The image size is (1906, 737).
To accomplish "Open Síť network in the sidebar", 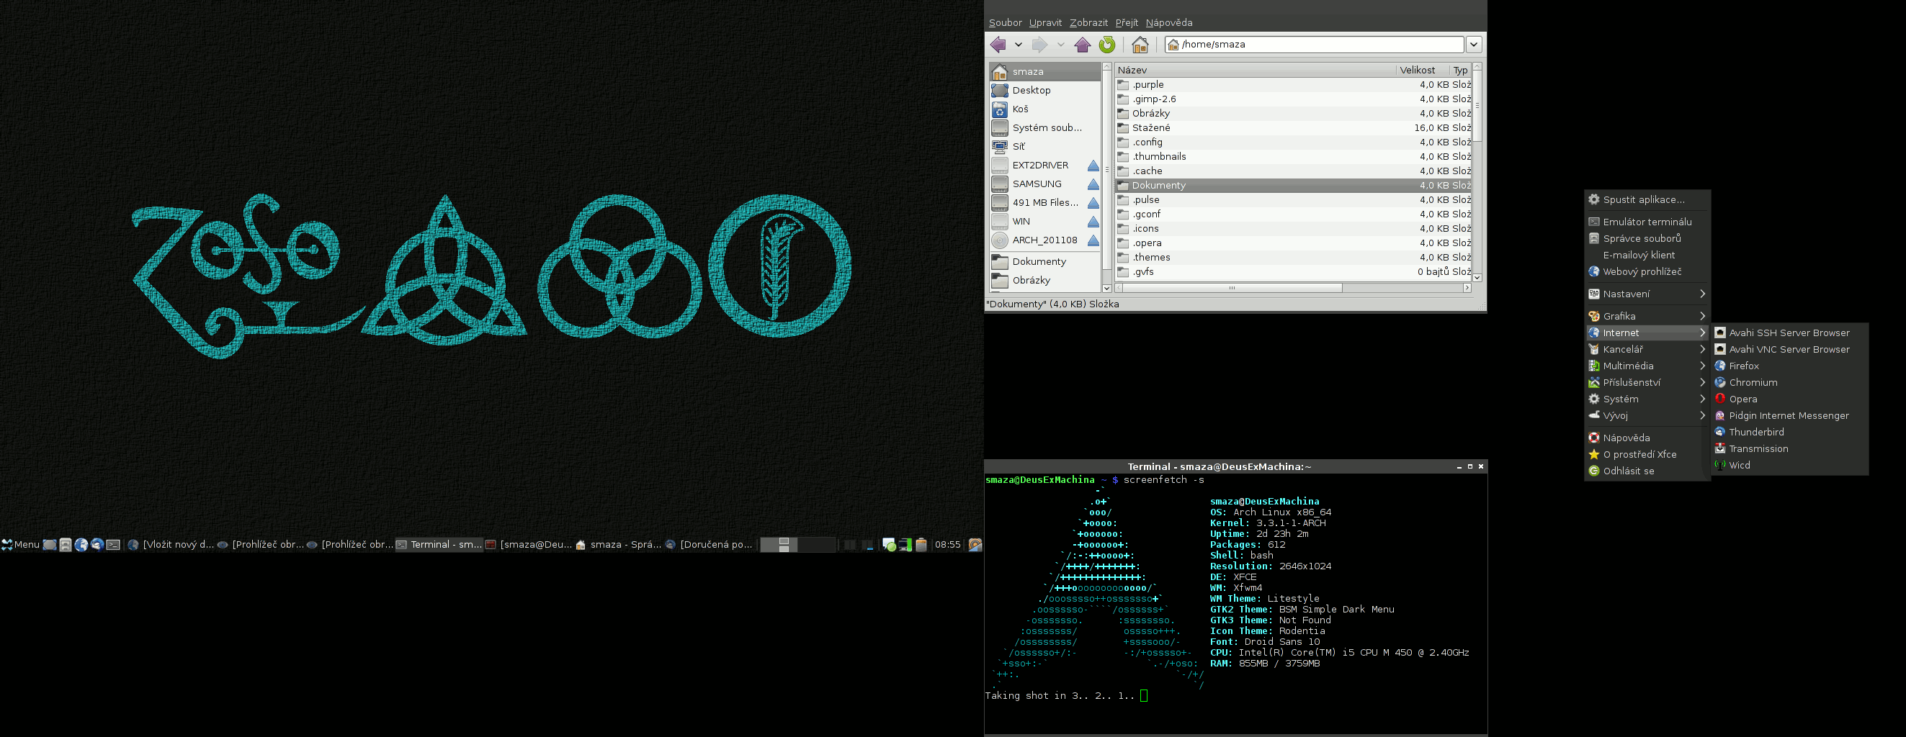I will [1044, 146].
